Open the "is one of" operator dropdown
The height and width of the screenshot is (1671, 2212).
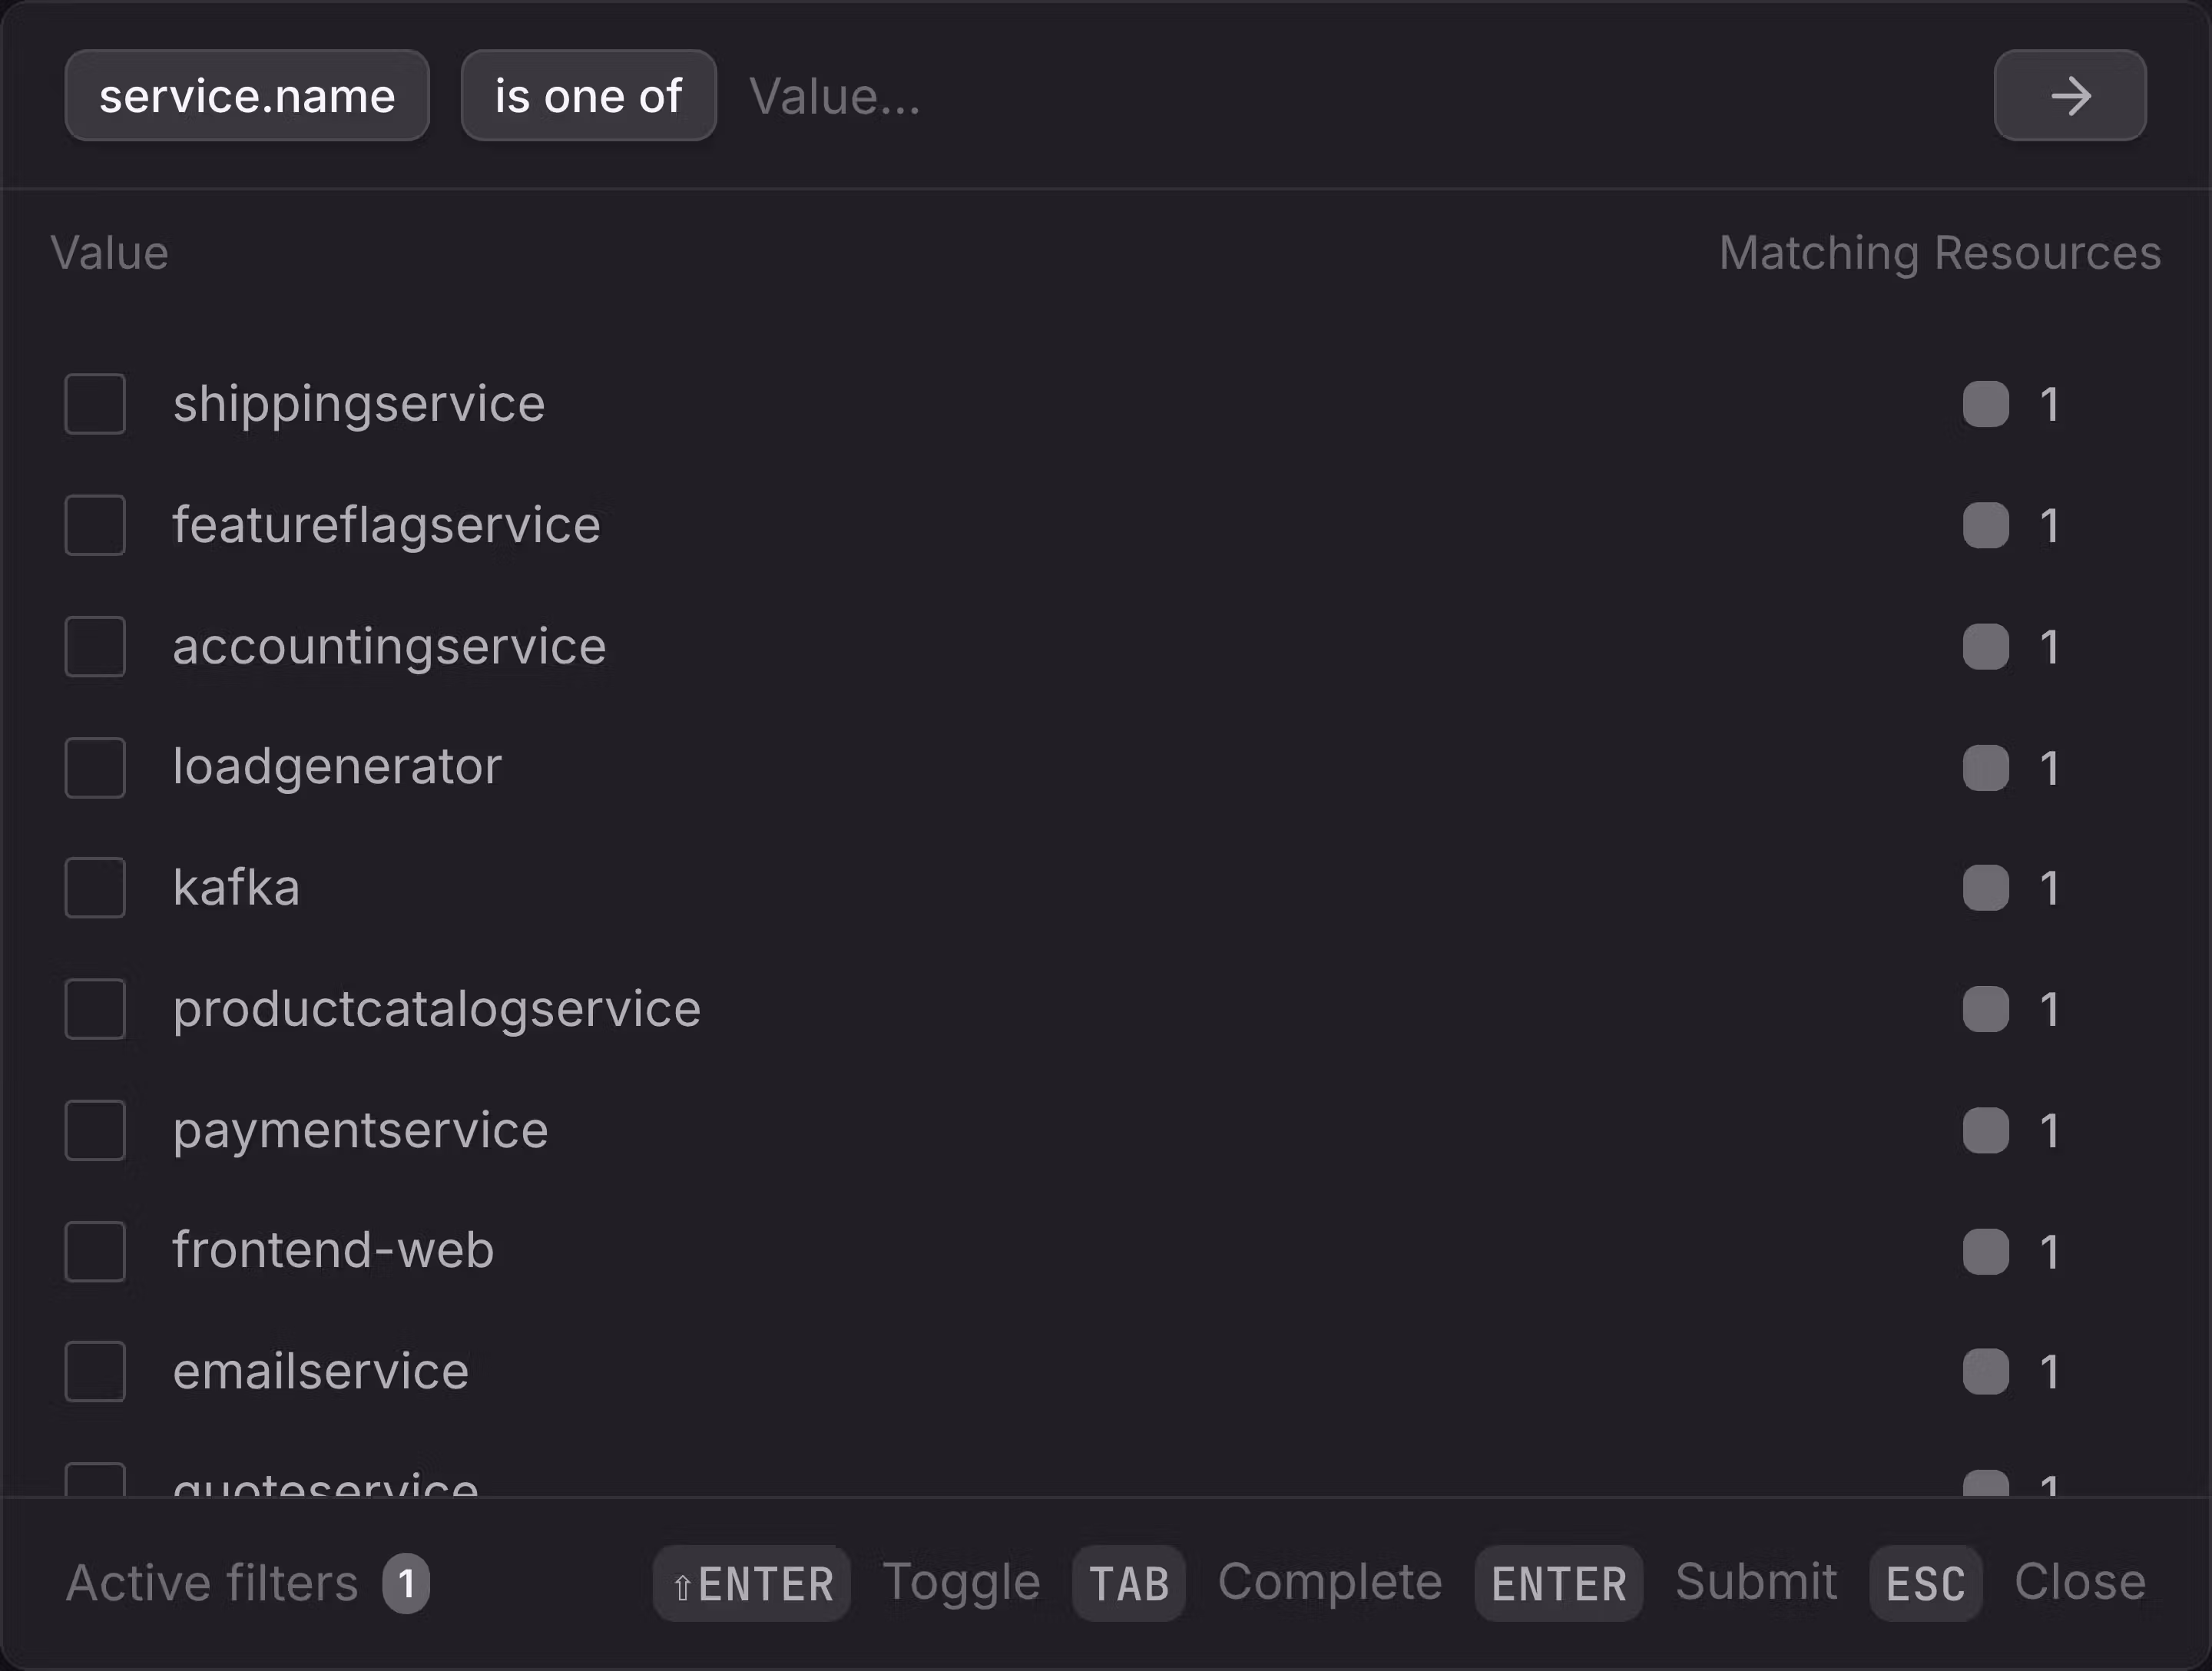pos(588,96)
